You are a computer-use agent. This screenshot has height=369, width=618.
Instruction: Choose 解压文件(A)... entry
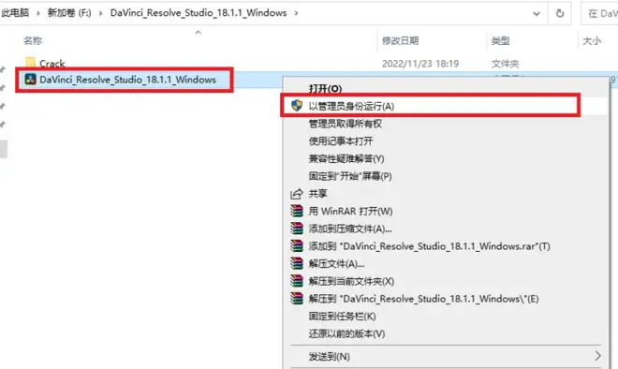click(x=336, y=264)
